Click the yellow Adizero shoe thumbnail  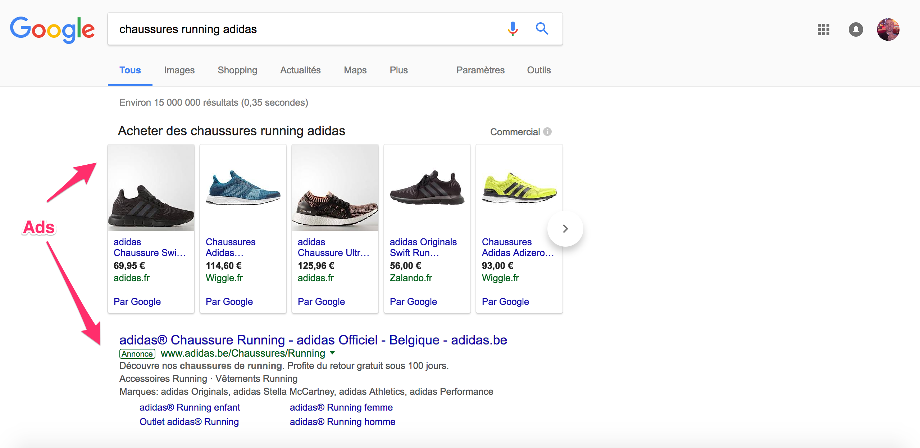pyautogui.click(x=519, y=188)
